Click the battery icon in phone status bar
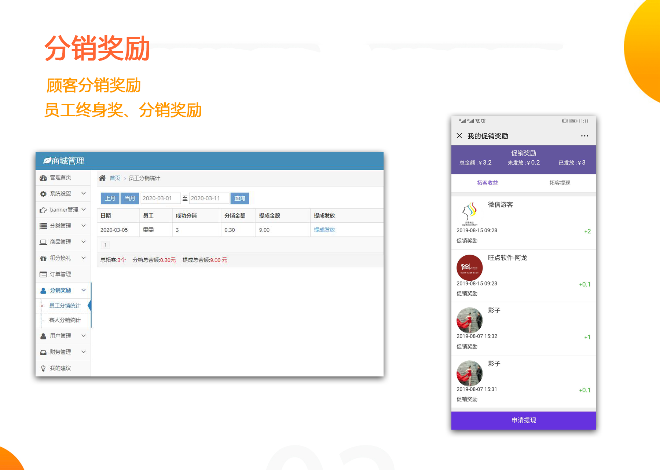 point(573,121)
